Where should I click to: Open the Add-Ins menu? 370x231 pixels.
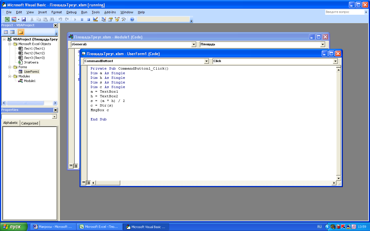pos(110,12)
